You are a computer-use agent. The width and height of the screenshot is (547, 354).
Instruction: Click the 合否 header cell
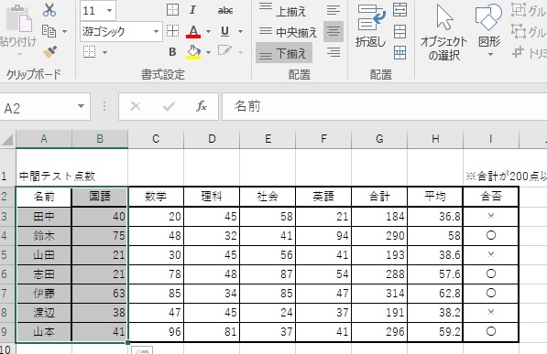pos(491,197)
